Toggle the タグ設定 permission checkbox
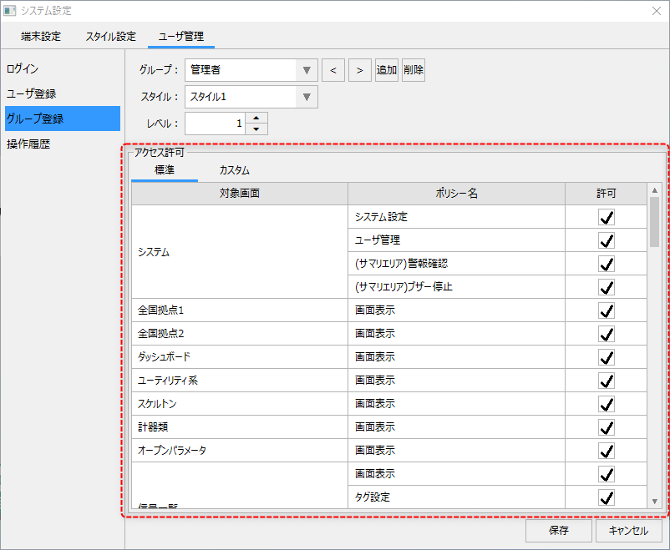 (x=607, y=497)
